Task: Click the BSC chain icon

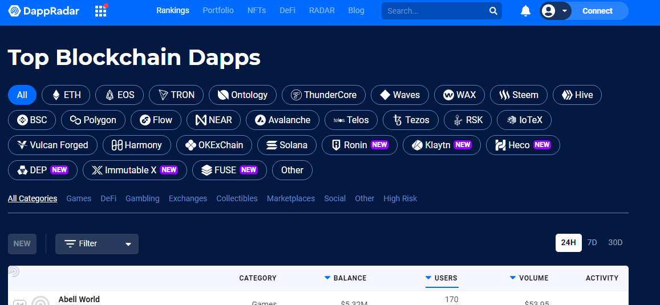Action: [22, 120]
